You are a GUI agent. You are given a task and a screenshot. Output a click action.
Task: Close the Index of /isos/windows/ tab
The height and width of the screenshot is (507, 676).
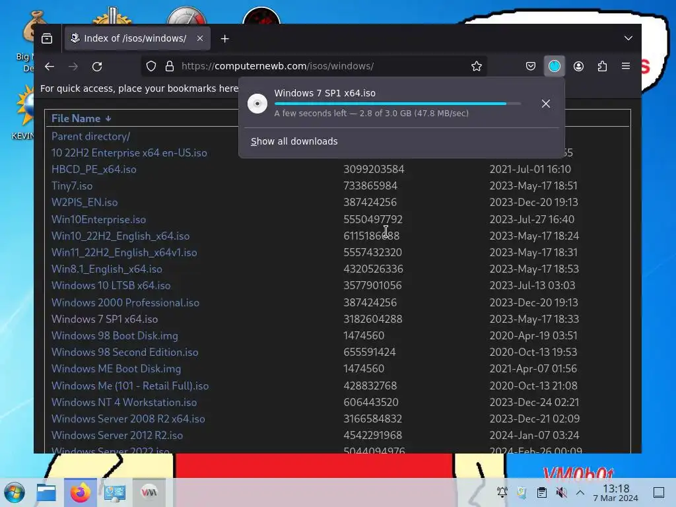coord(200,38)
